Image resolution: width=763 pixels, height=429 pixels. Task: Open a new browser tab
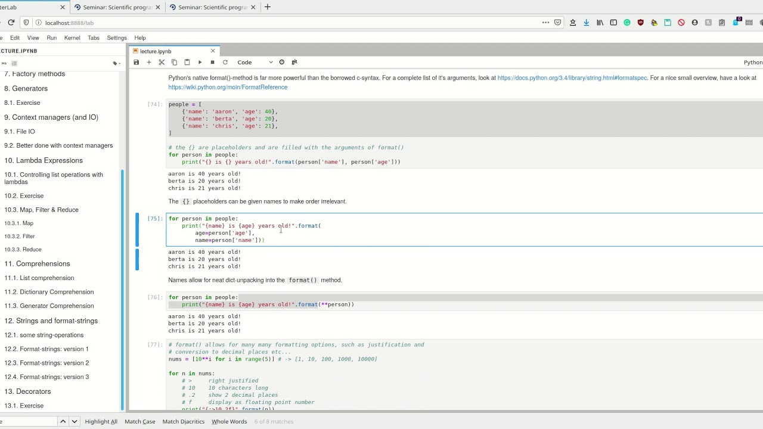coord(267,7)
